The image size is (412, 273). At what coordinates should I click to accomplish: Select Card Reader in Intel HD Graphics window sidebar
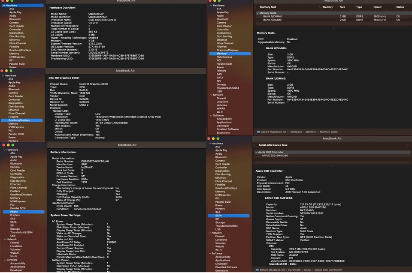(16, 96)
